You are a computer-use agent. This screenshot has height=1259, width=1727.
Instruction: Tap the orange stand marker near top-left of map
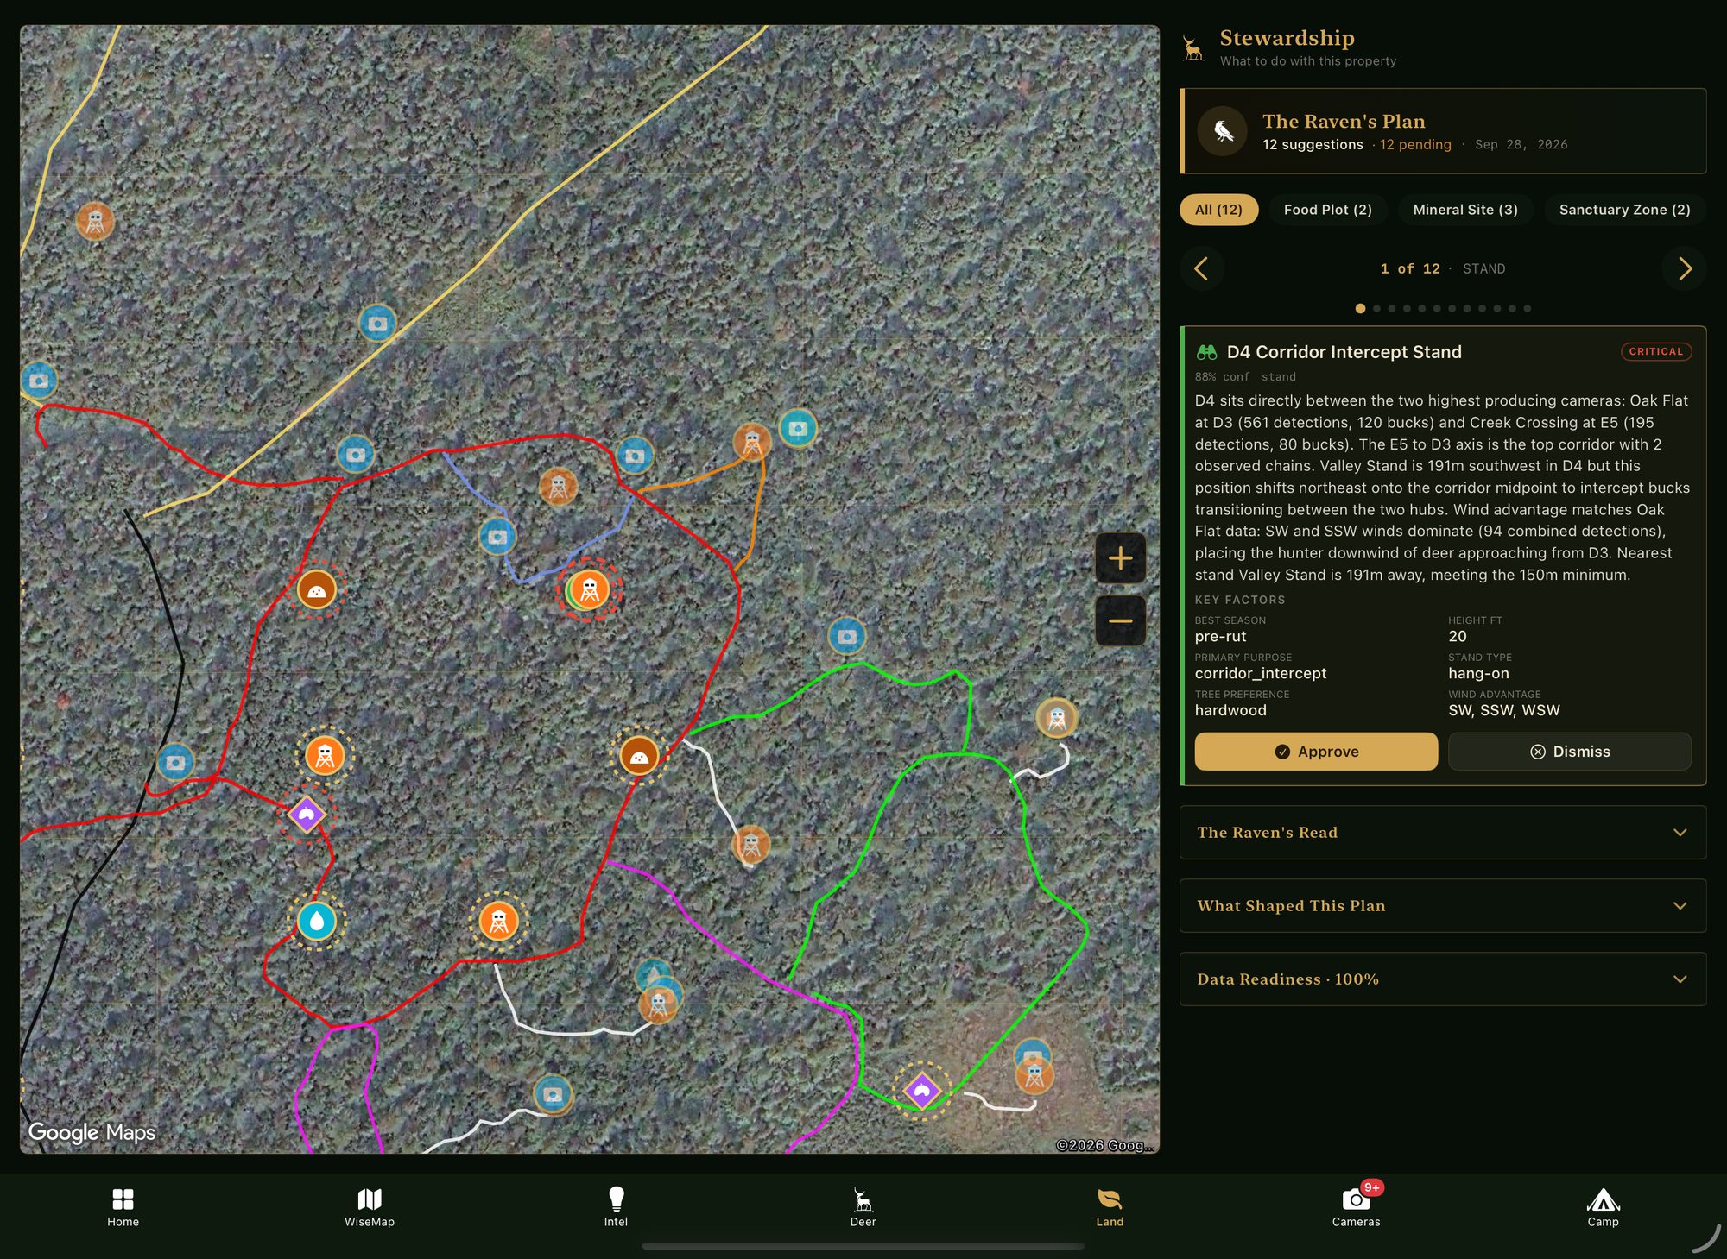[x=95, y=222]
